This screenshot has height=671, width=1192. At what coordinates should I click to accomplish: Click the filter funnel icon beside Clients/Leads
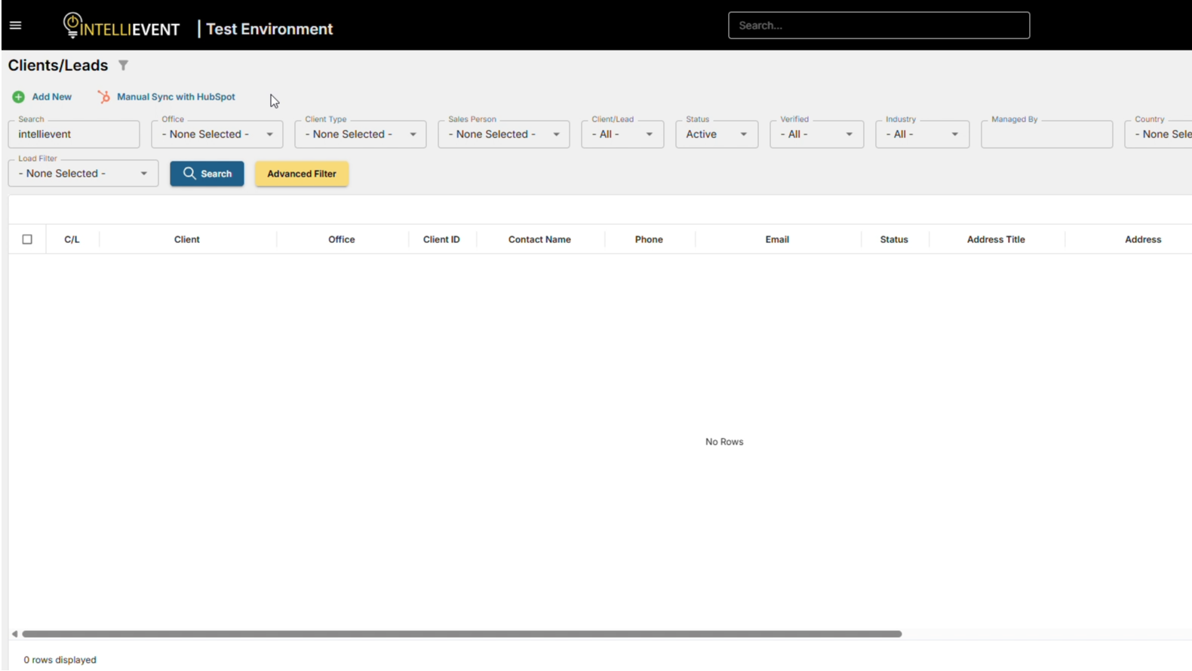[123, 66]
